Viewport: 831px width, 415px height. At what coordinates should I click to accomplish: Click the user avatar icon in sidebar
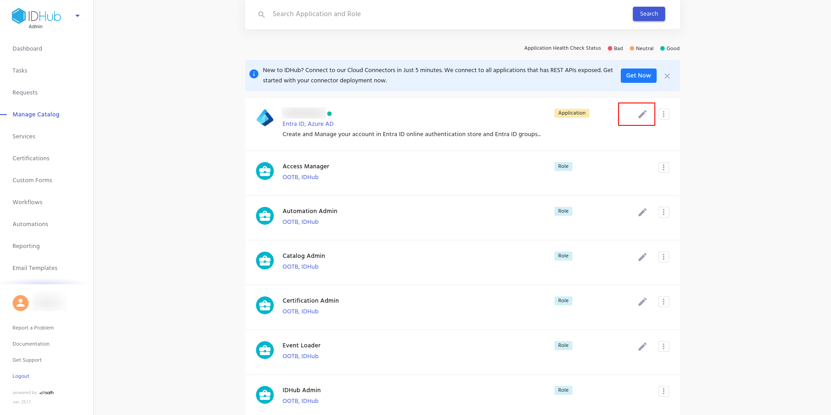pos(21,303)
